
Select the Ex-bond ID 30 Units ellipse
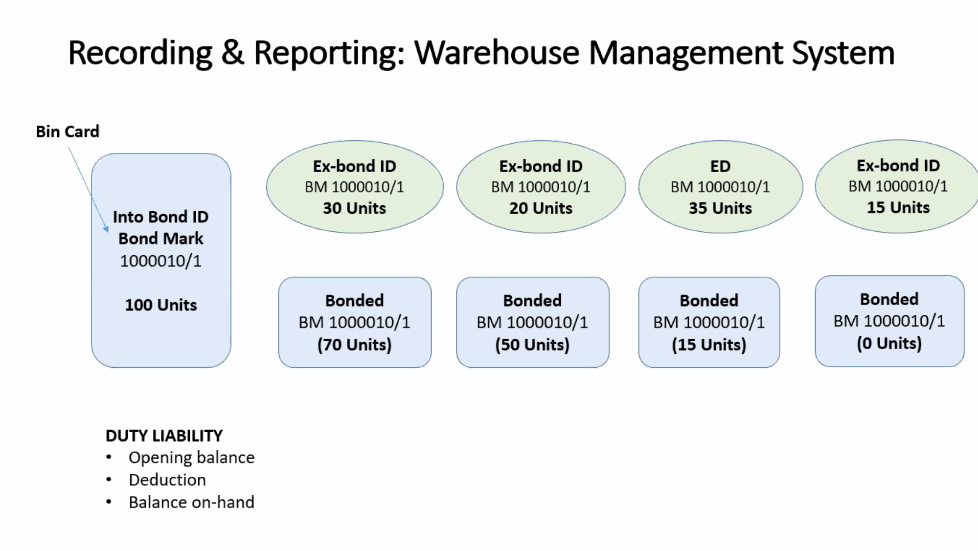click(355, 187)
